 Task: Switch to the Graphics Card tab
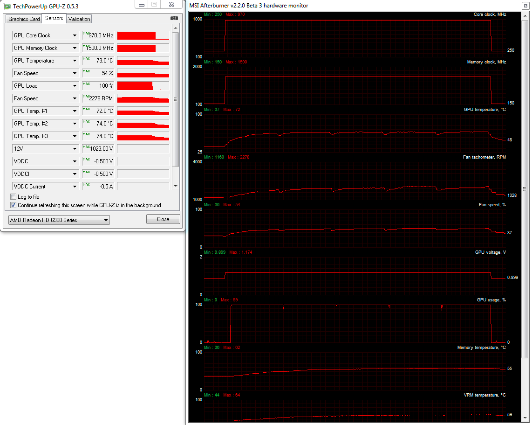point(24,19)
